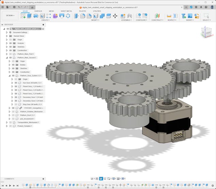This screenshot has height=189, width=216.
Task: Open the Construct menu
Action: coord(157,20)
